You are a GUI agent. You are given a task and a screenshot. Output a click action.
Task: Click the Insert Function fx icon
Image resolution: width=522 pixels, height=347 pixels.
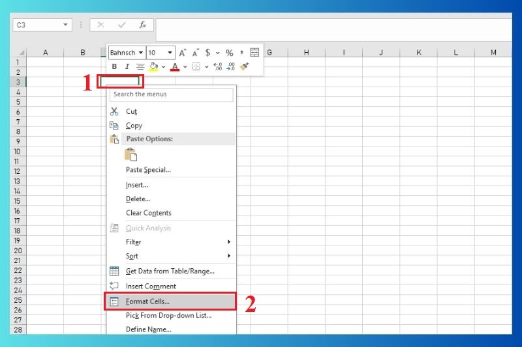tap(142, 25)
